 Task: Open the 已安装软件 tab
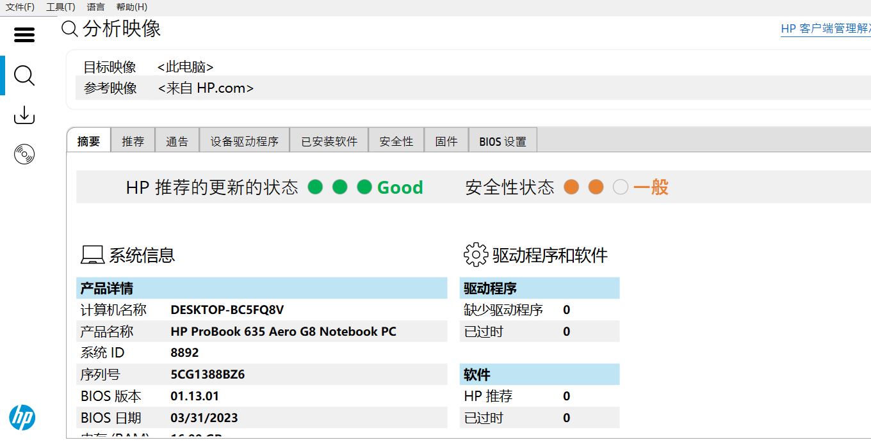coord(329,141)
